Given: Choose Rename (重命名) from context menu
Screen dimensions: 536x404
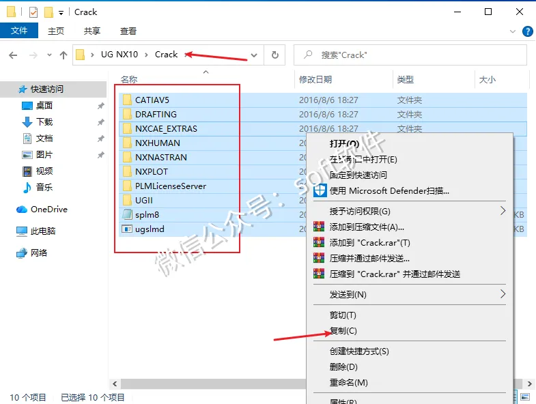Looking at the screenshot, I should pyautogui.click(x=409, y=382).
